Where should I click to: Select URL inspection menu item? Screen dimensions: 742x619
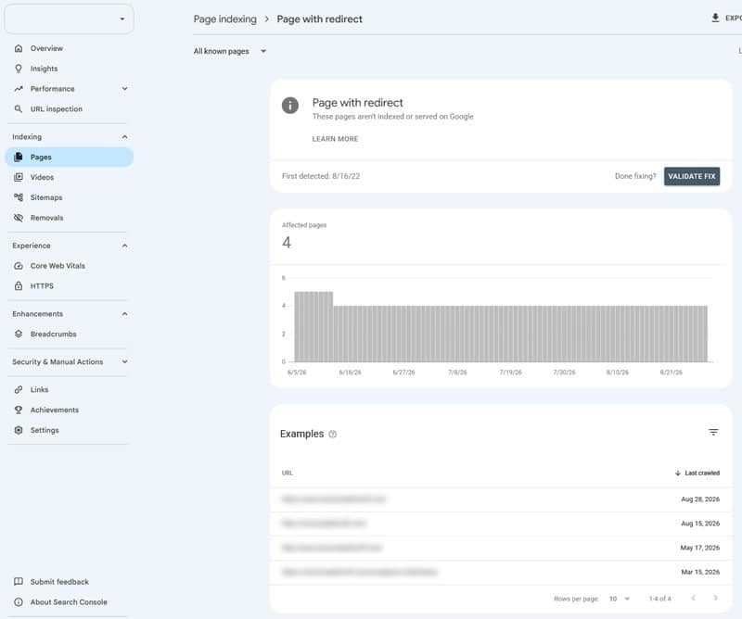coord(69,108)
